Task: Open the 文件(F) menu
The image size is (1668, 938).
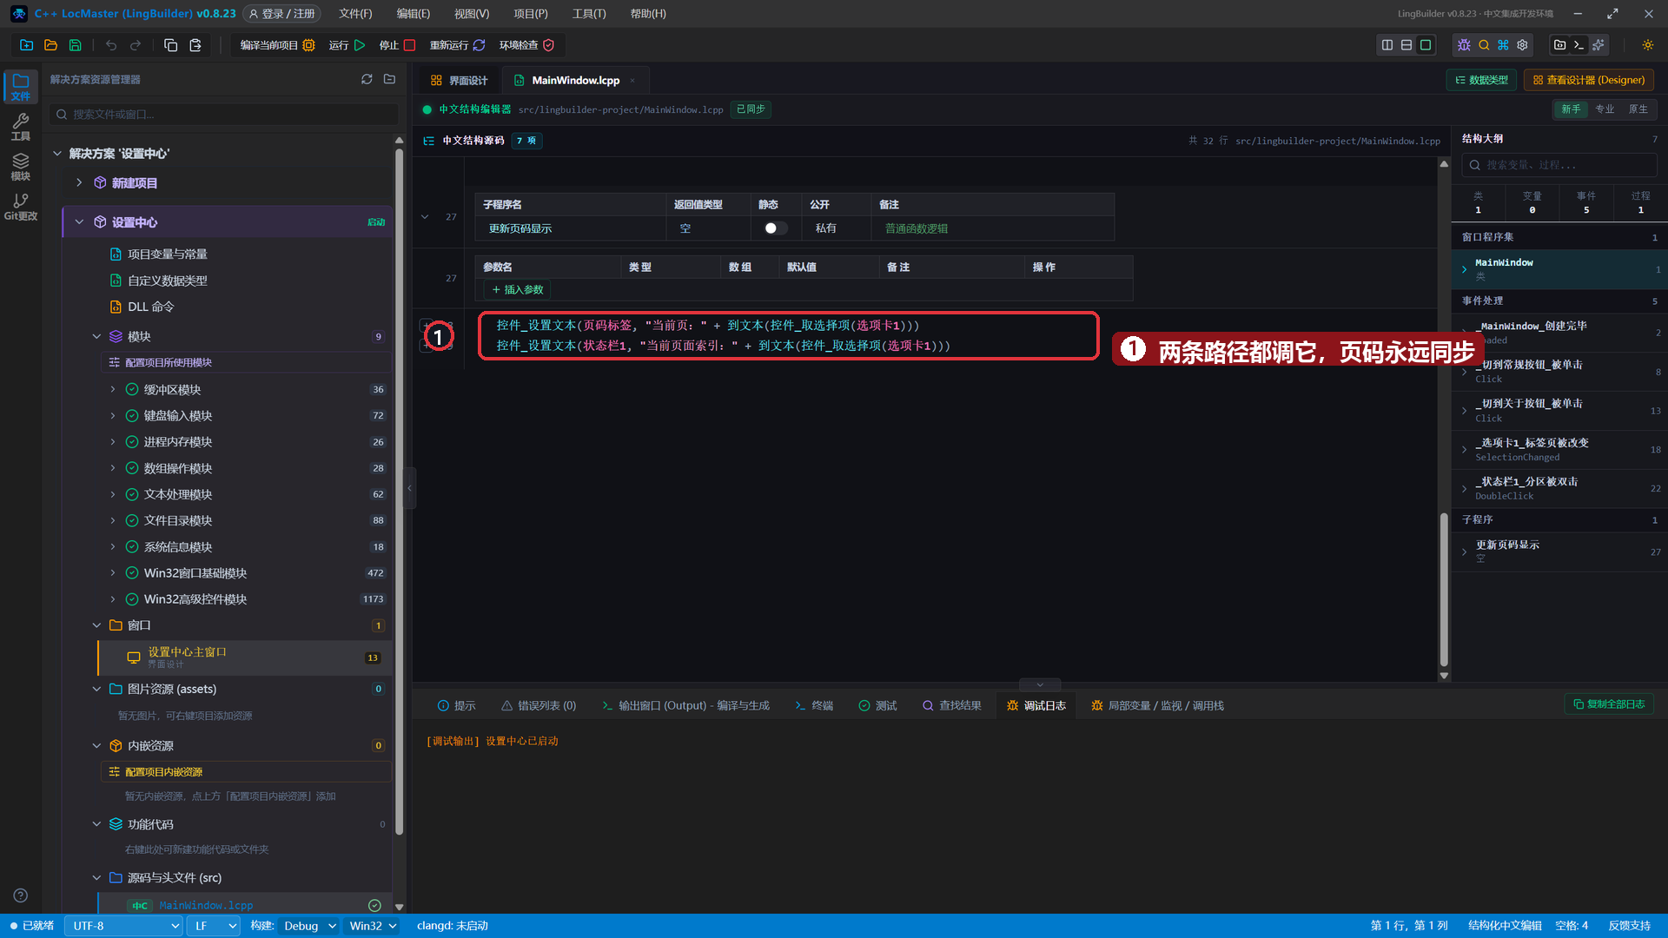Action: pyautogui.click(x=355, y=14)
